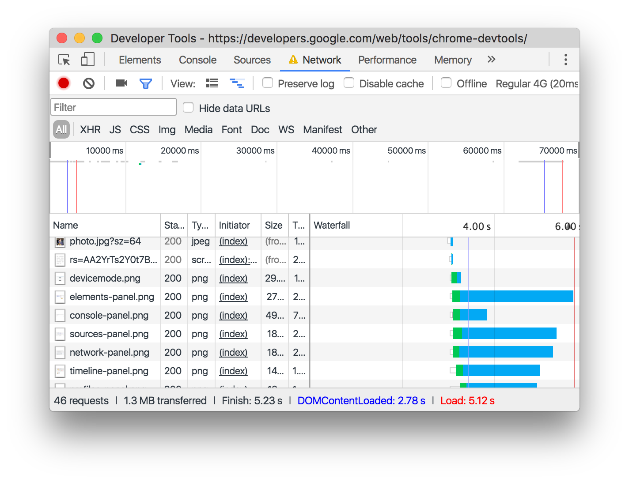The height and width of the screenshot is (482, 629).
Task: Enable the Disable cache checkbox
Action: point(349,83)
